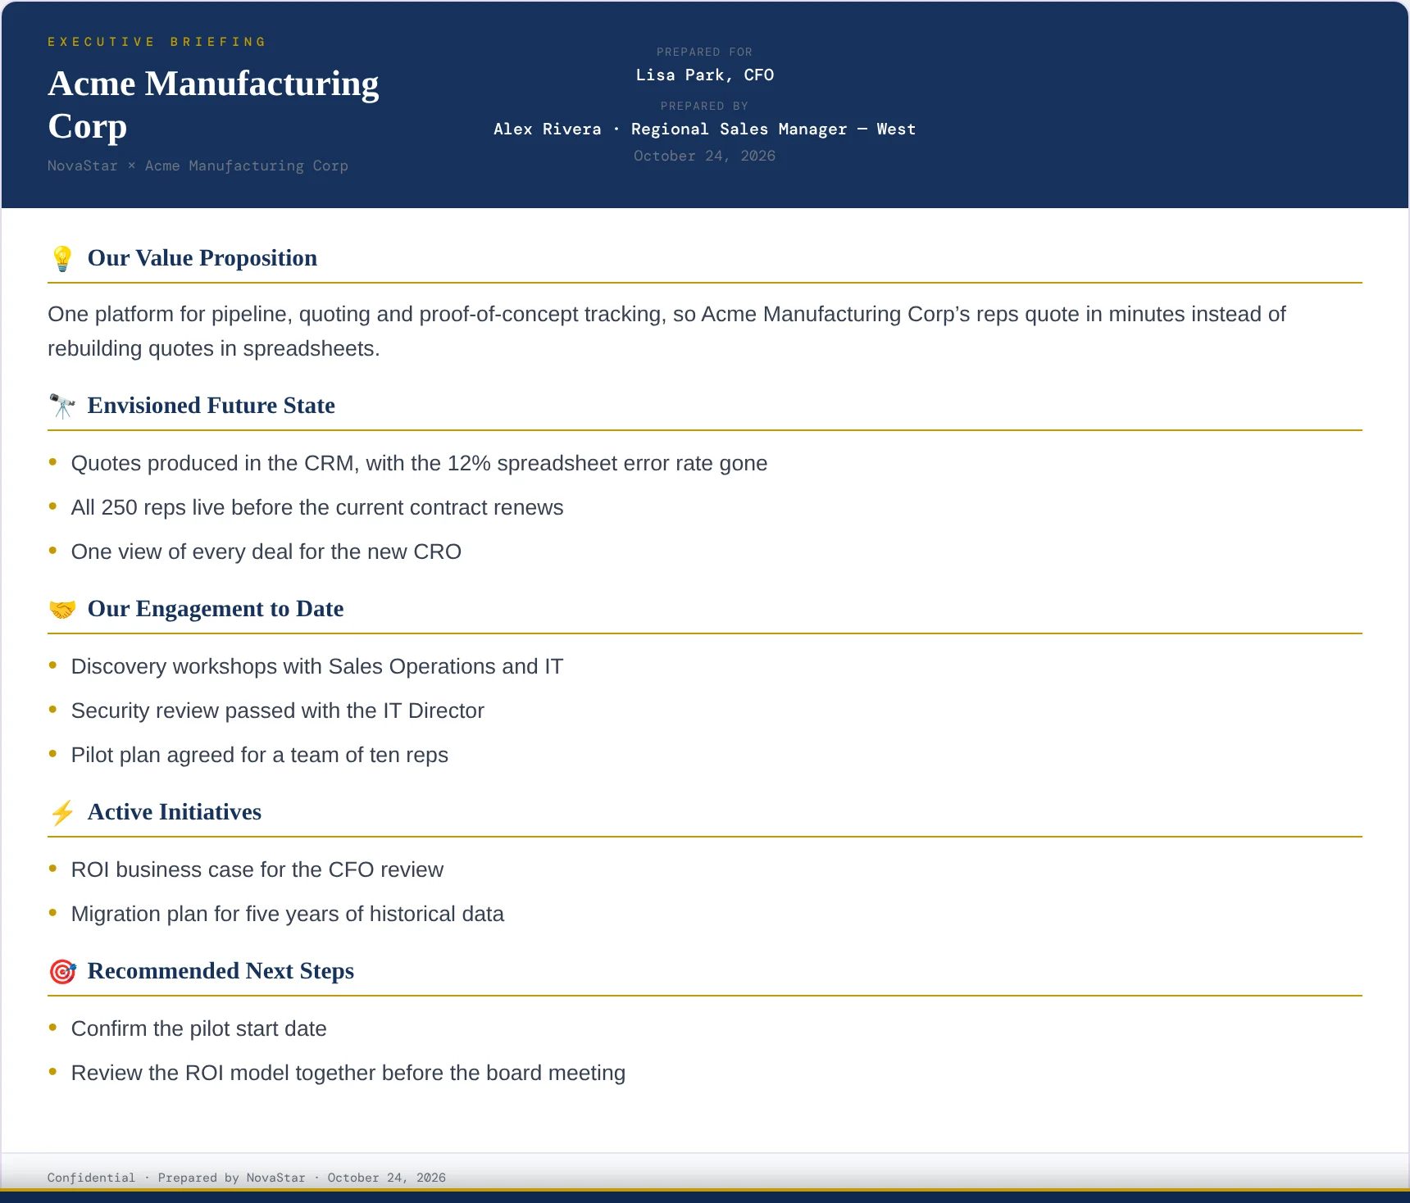Image resolution: width=1410 pixels, height=1203 pixels.
Task: Click the handshake icon beside Our Engagement to Date
Action: point(62,609)
